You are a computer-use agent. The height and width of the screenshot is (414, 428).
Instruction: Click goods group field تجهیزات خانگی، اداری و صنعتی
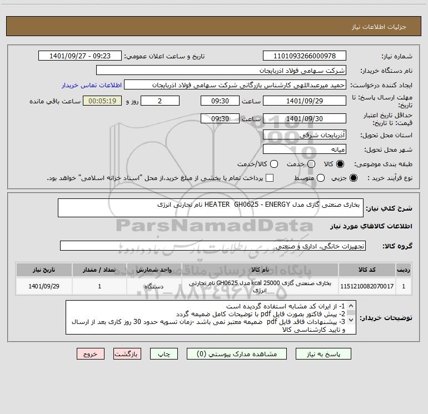213,246
